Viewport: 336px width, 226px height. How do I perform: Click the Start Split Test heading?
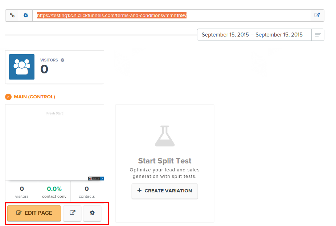pos(164,161)
